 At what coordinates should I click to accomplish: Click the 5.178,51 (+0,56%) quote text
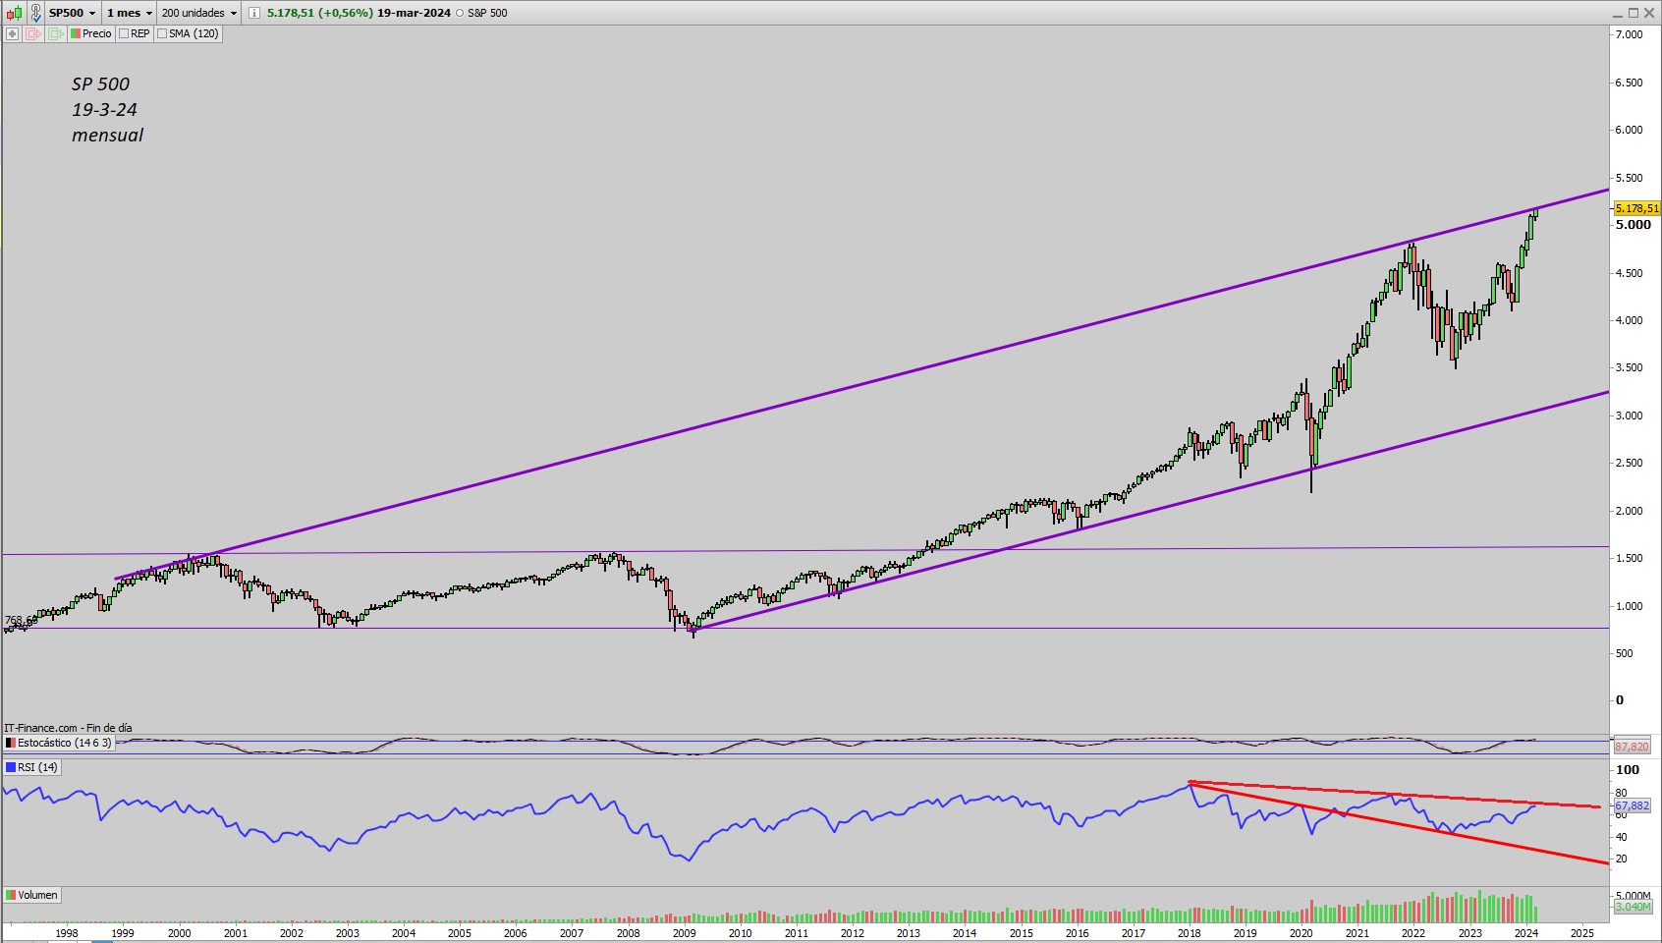pyautogui.click(x=320, y=13)
